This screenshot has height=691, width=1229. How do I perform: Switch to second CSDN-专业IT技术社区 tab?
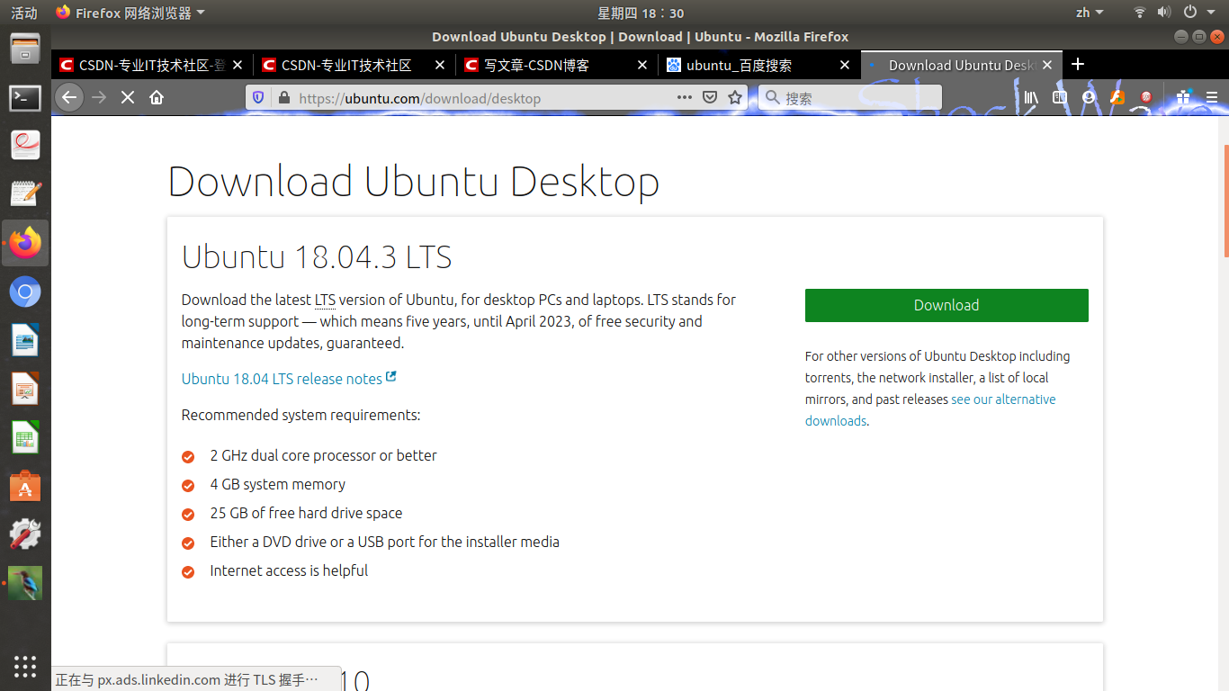[x=354, y=65]
